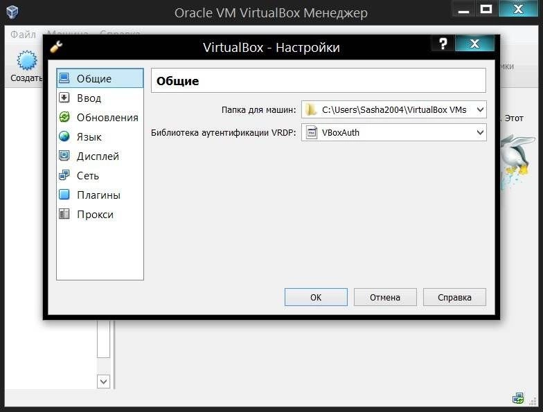Image resolution: width=543 pixels, height=412 pixels.
Task: Switch to the Язык settings page
Action: pos(100,136)
